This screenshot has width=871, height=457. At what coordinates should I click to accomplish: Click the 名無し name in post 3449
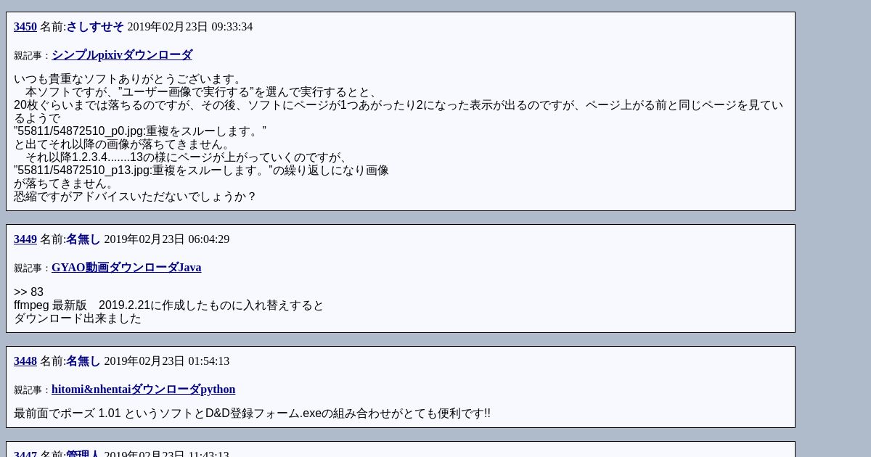tap(83, 239)
